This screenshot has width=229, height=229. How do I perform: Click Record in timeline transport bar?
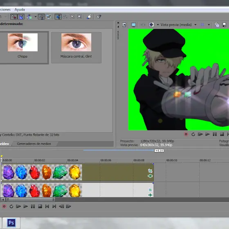coord(4,207)
